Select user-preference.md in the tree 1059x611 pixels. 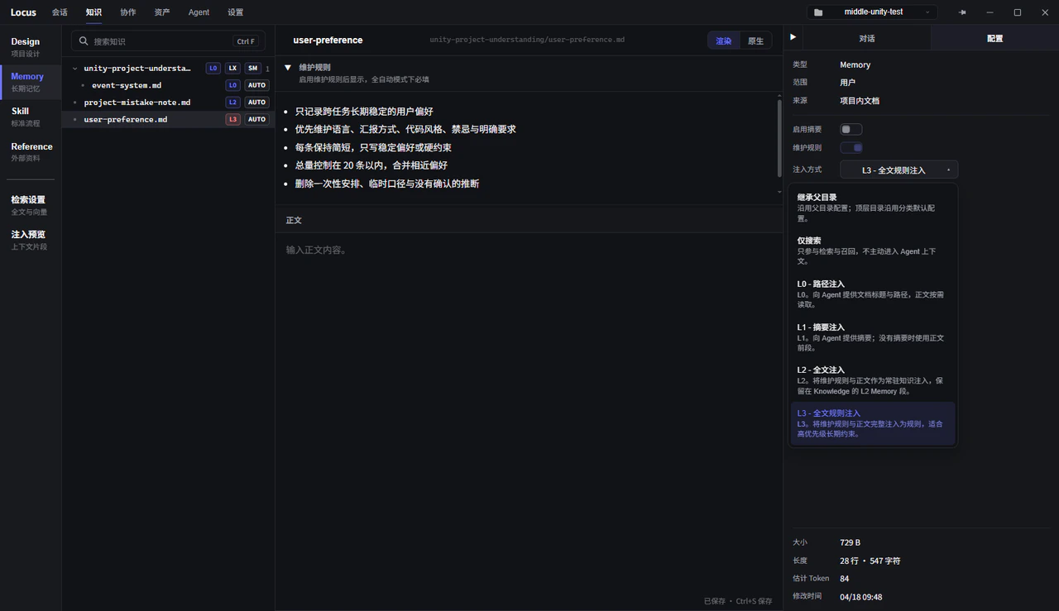(126, 119)
